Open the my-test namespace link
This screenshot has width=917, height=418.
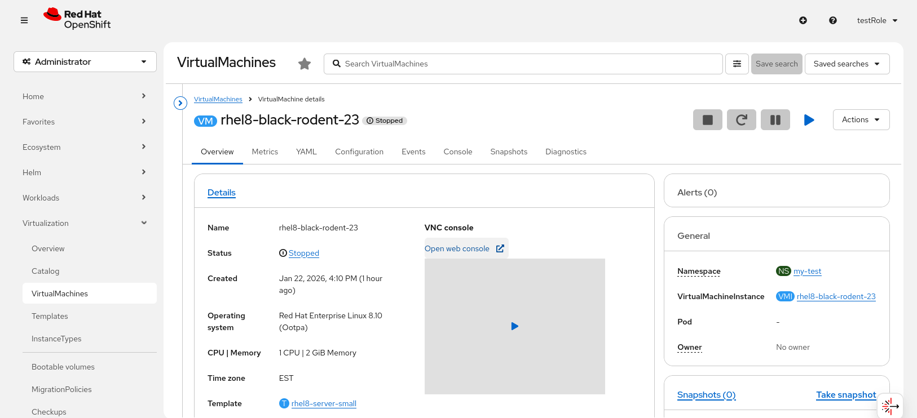pyautogui.click(x=808, y=271)
